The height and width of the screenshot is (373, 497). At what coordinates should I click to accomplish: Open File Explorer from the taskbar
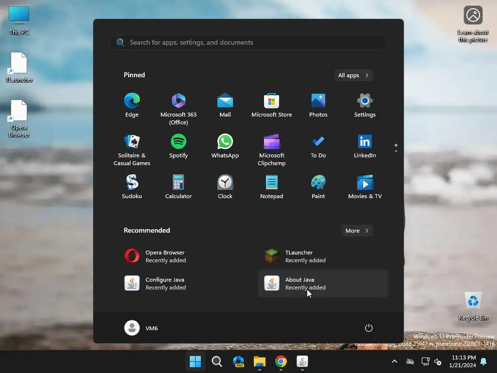pyautogui.click(x=260, y=361)
